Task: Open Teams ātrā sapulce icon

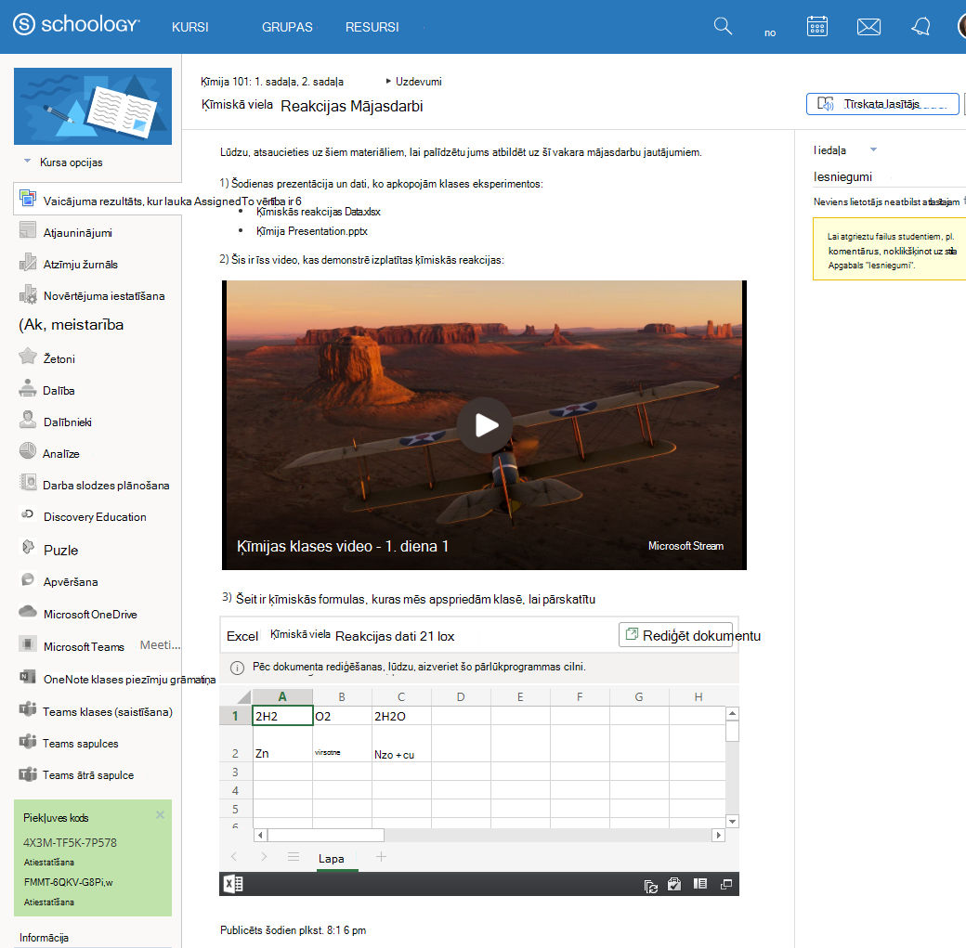Action: click(28, 773)
